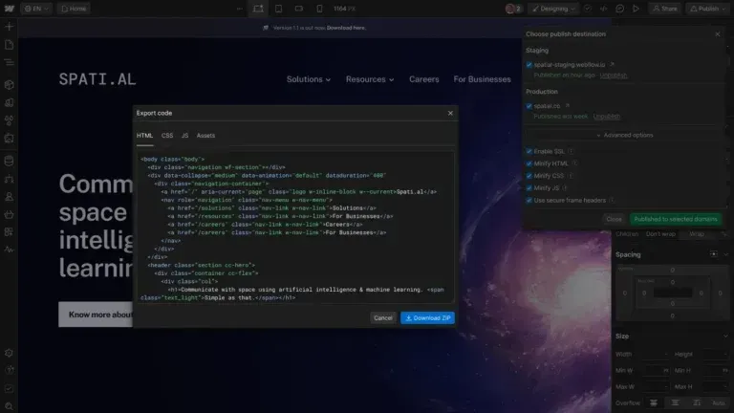734x413 pixels.
Task: Select the desktop base breakpoint icon
Action: tap(258, 9)
